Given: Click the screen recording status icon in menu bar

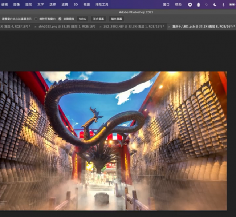Looking at the screenshot, I should (x=190, y=5).
